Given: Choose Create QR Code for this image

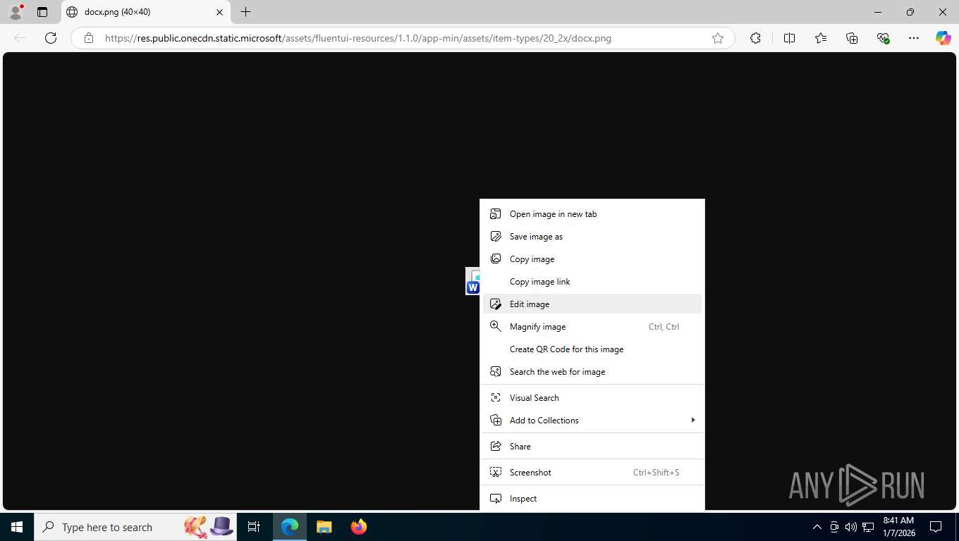Looking at the screenshot, I should coord(592,349).
